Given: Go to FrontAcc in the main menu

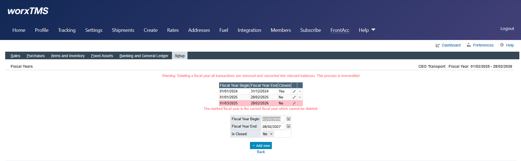Looking at the screenshot, I should pos(340,30).
